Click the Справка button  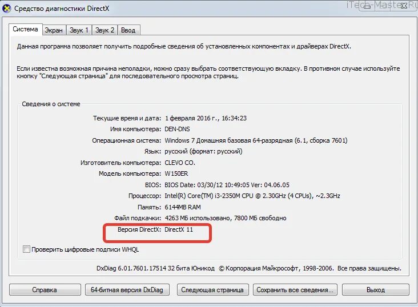tap(45, 290)
